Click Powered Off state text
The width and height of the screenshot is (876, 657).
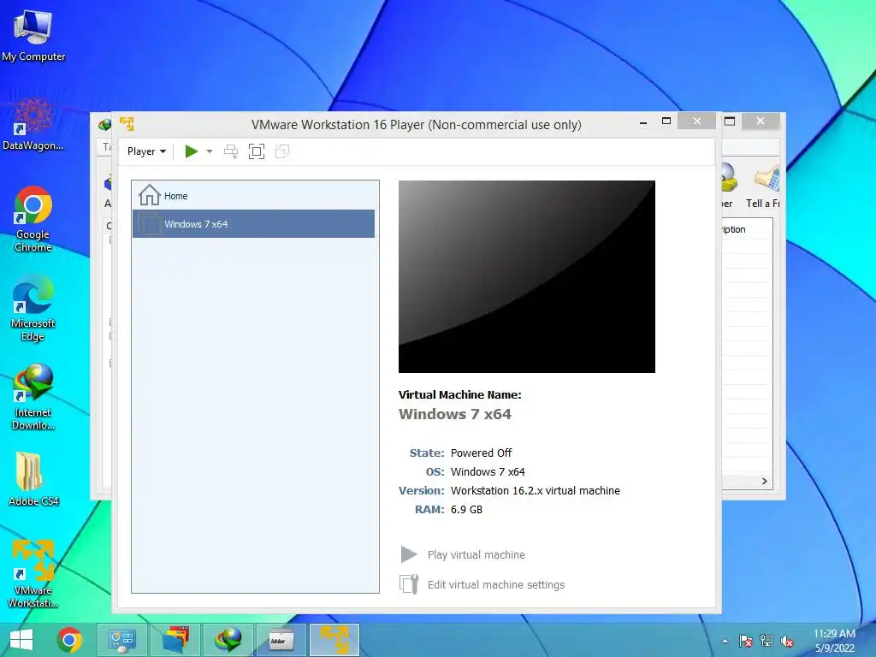click(481, 453)
